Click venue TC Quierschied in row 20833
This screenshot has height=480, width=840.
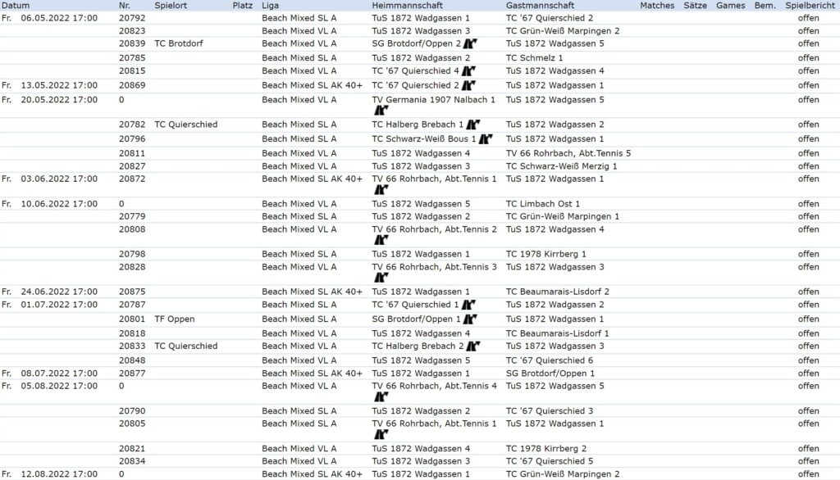pos(186,346)
